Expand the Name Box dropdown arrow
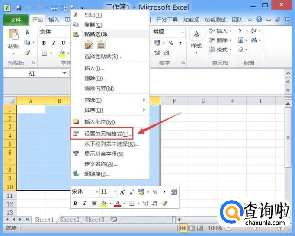This screenshot has width=295, height=236. pyautogui.click(x=64, y=73)
